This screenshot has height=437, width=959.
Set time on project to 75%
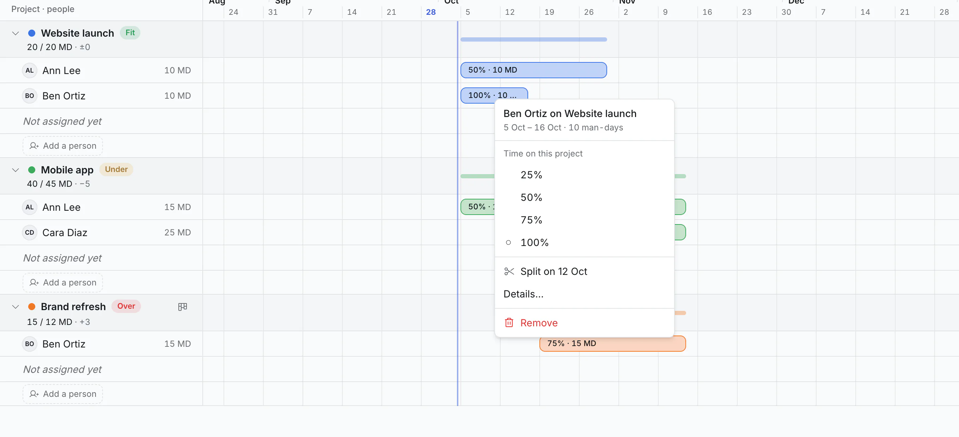point(585,220)
